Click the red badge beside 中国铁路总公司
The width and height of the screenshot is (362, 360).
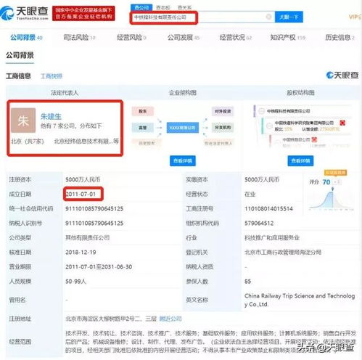(314, 139)
